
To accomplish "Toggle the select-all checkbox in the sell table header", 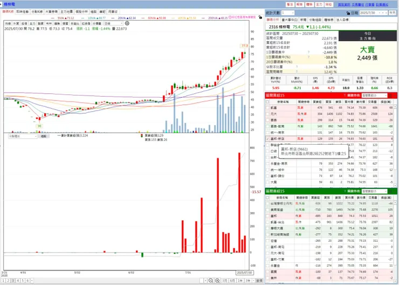I will coord(267,198).
